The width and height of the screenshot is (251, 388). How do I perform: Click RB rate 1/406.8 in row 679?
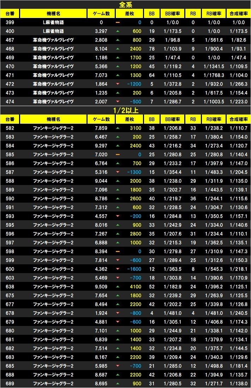[214, 322]
